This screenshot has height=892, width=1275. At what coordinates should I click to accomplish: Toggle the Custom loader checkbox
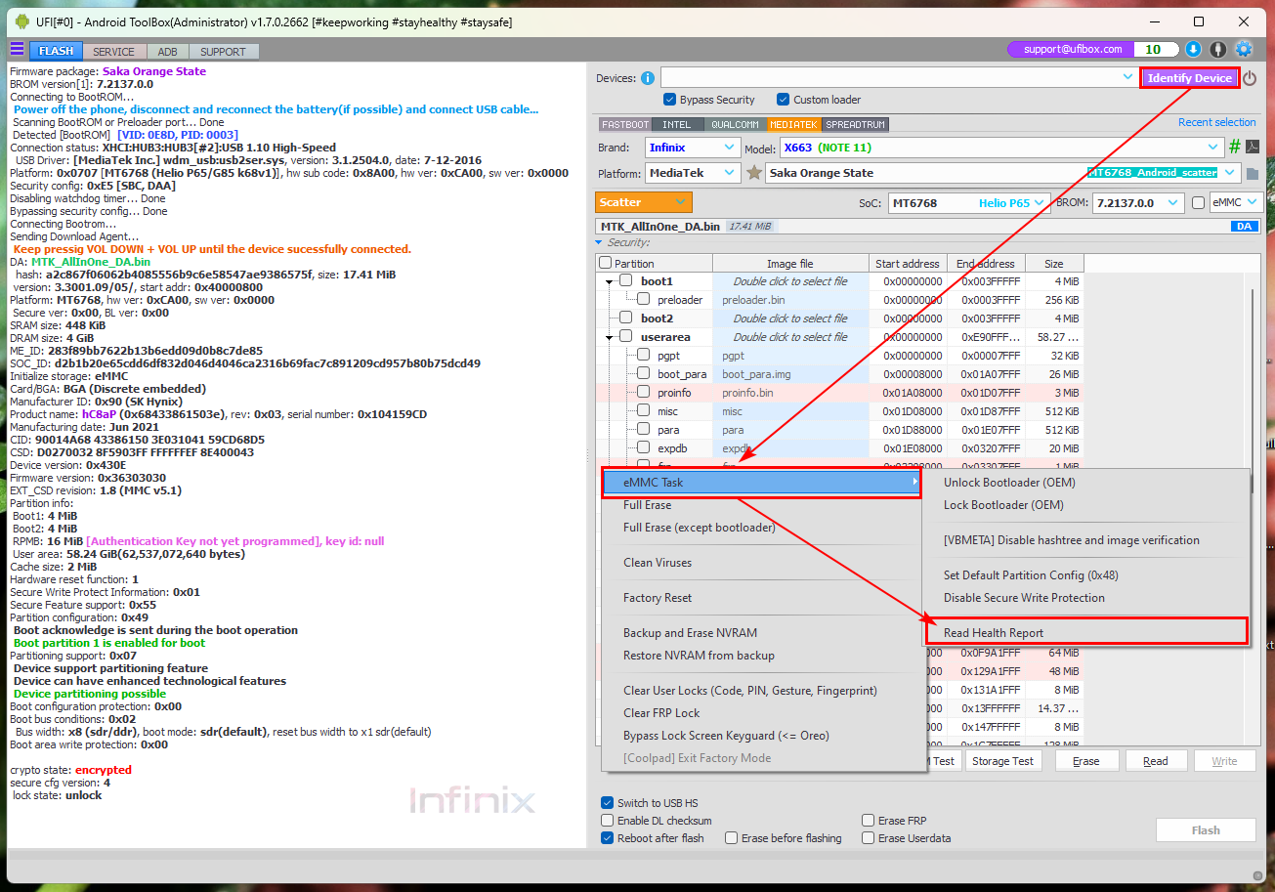(x=783, y=100)
